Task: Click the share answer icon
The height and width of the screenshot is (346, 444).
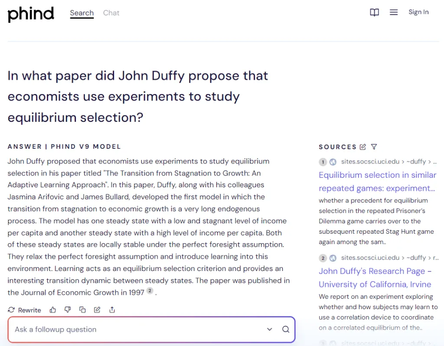Action: click(112, 310)
